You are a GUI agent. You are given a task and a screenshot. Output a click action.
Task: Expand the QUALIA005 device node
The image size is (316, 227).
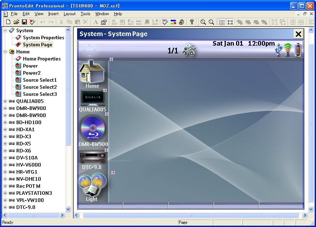tap(5, 101)
